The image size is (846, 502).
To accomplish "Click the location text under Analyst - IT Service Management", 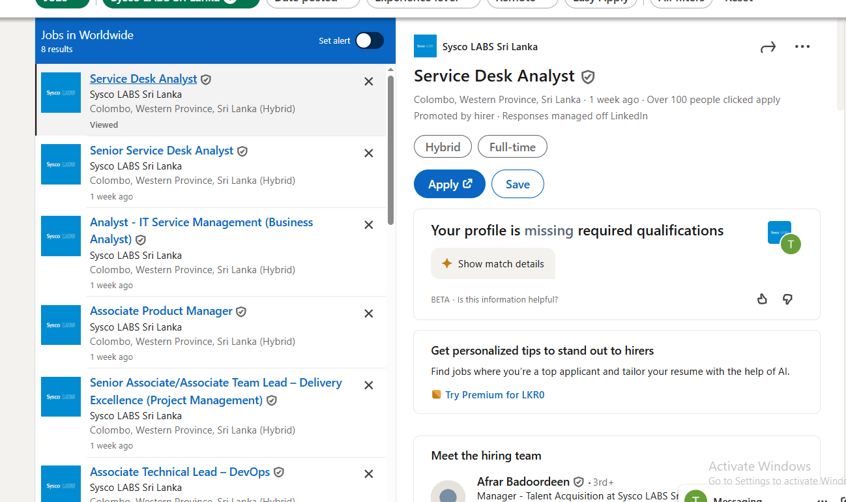I will [x=192, y=270].
